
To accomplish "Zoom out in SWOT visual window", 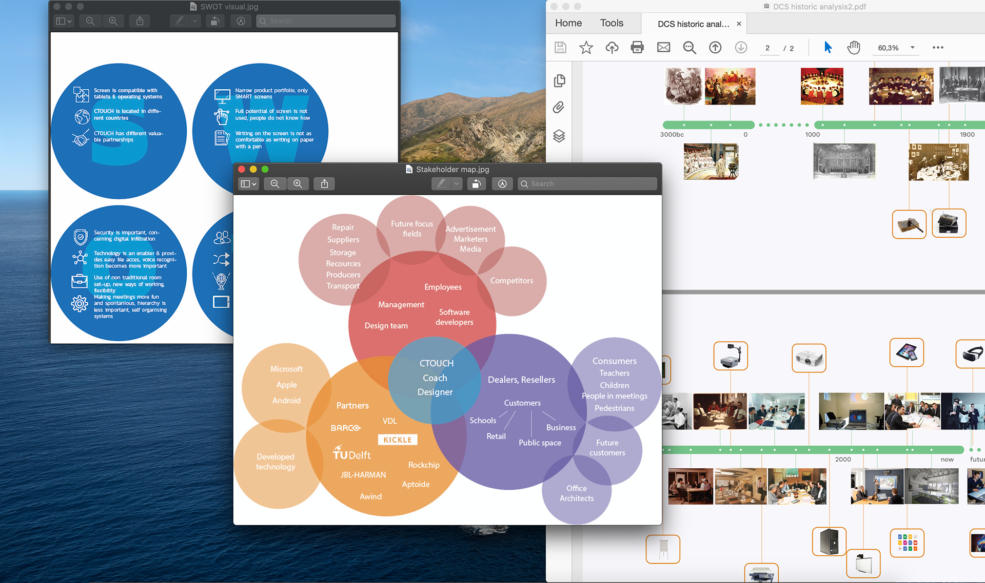I will tap(90, 21).
